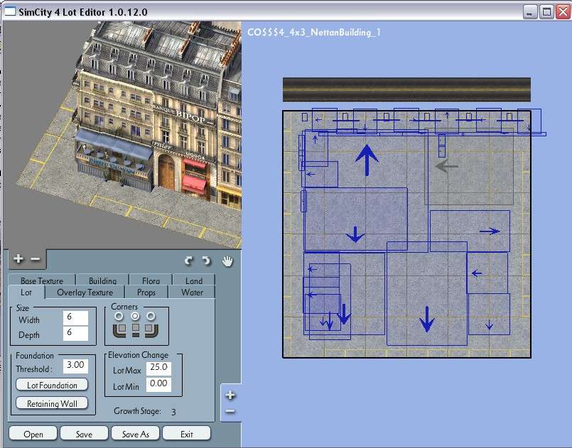Screen dimensions: 572x448
Task: Open a lot file with Open button
Action: point(33,434)
